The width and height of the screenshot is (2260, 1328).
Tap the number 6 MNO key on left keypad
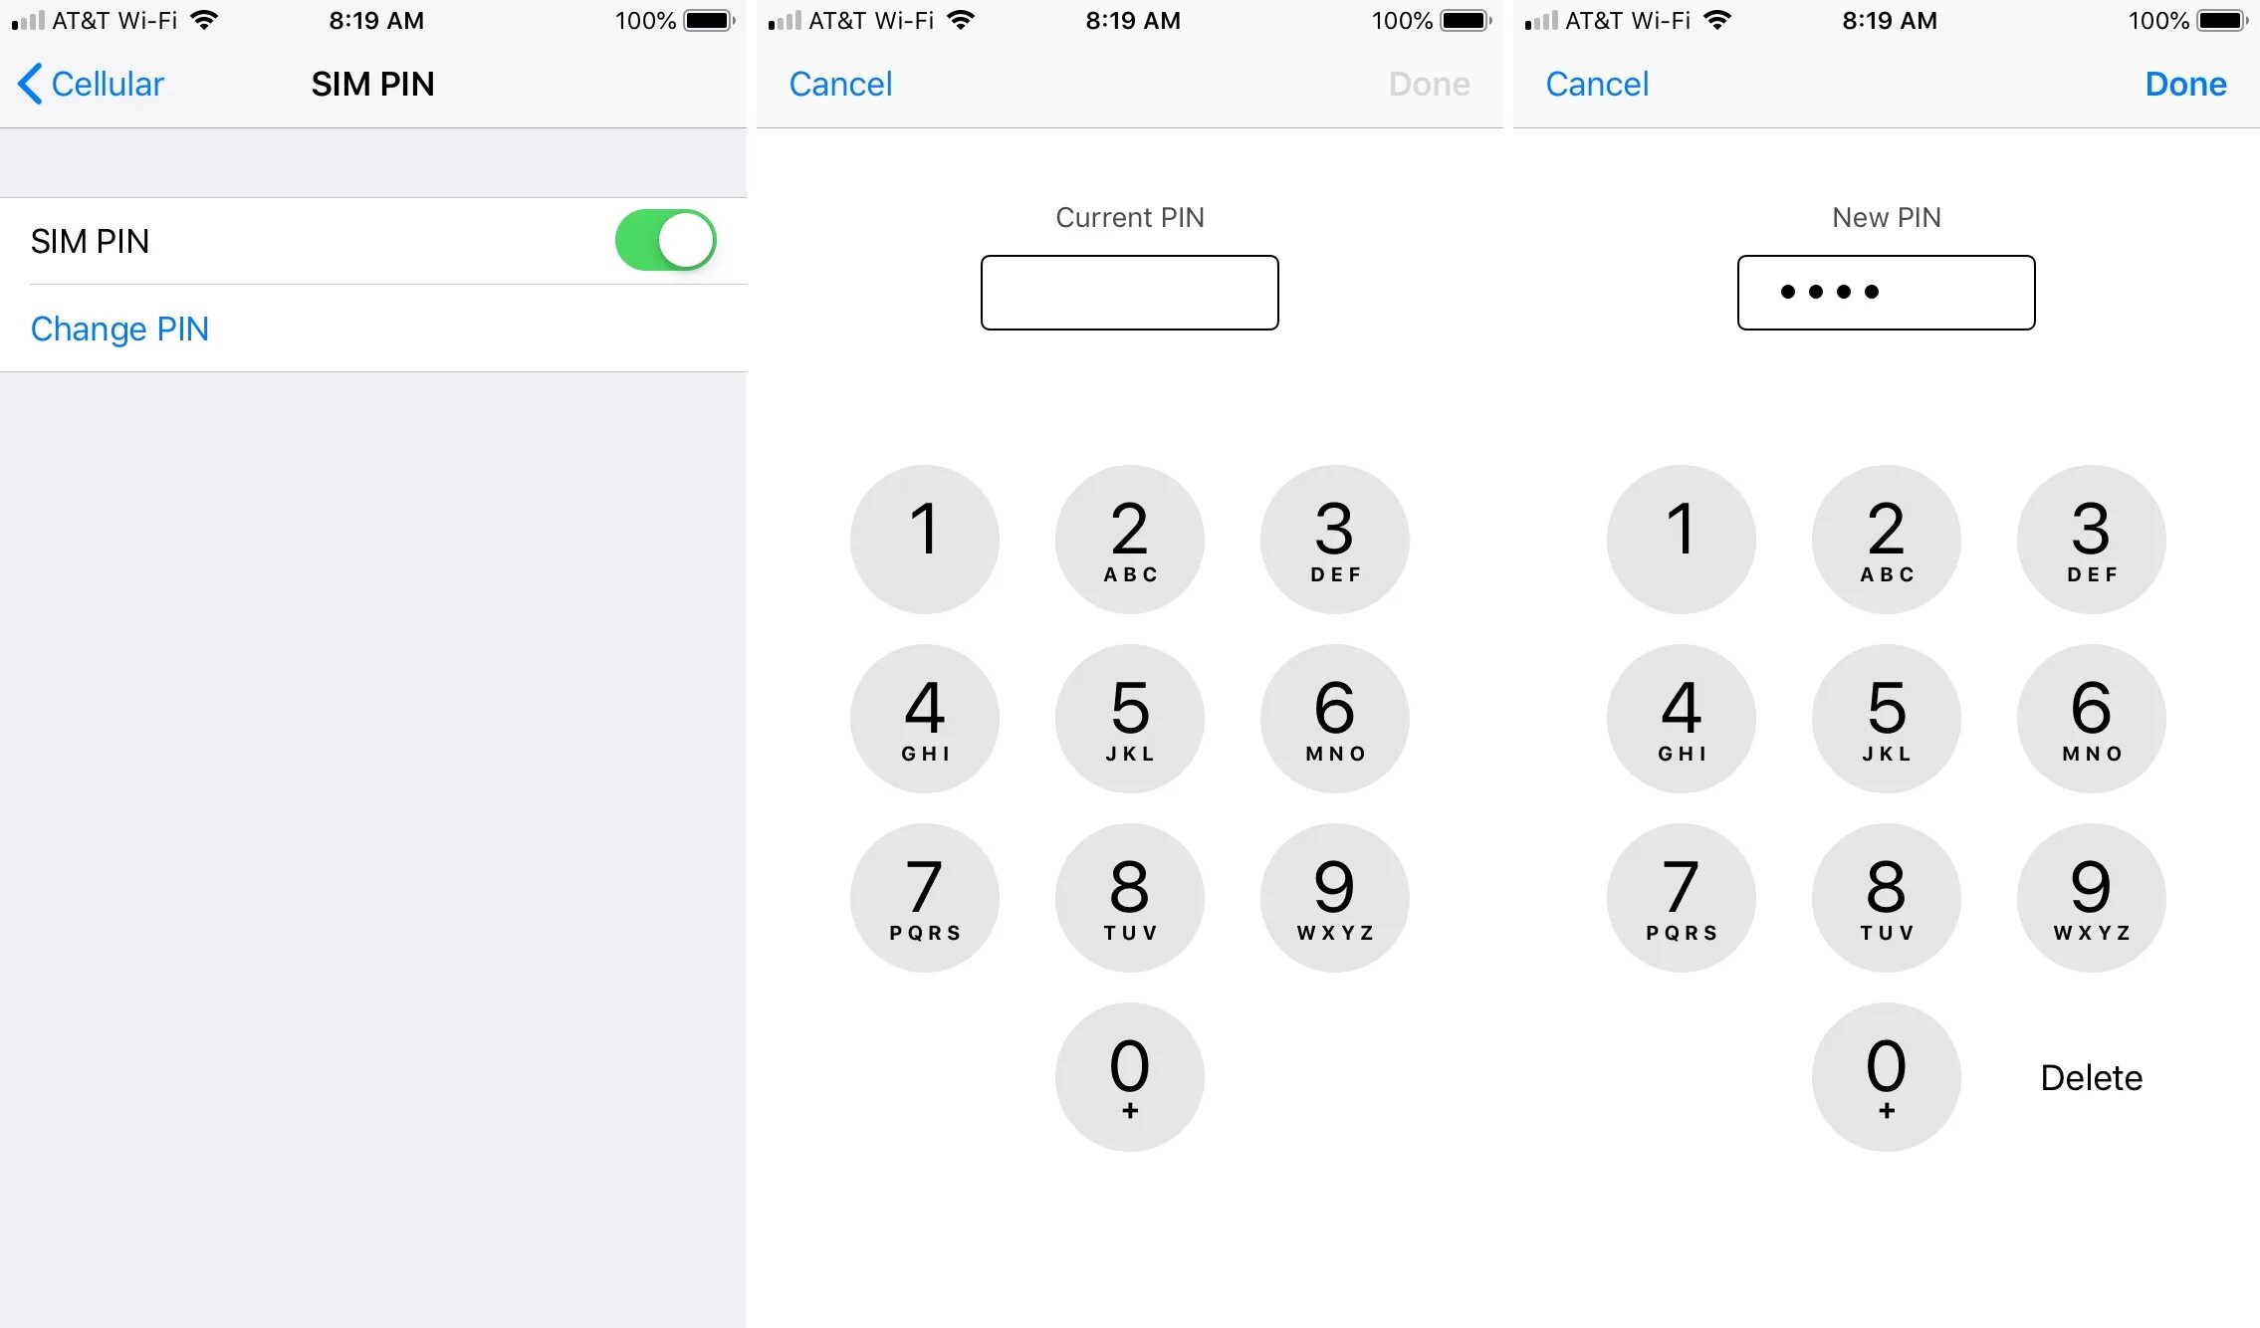tap(1335, 720)
